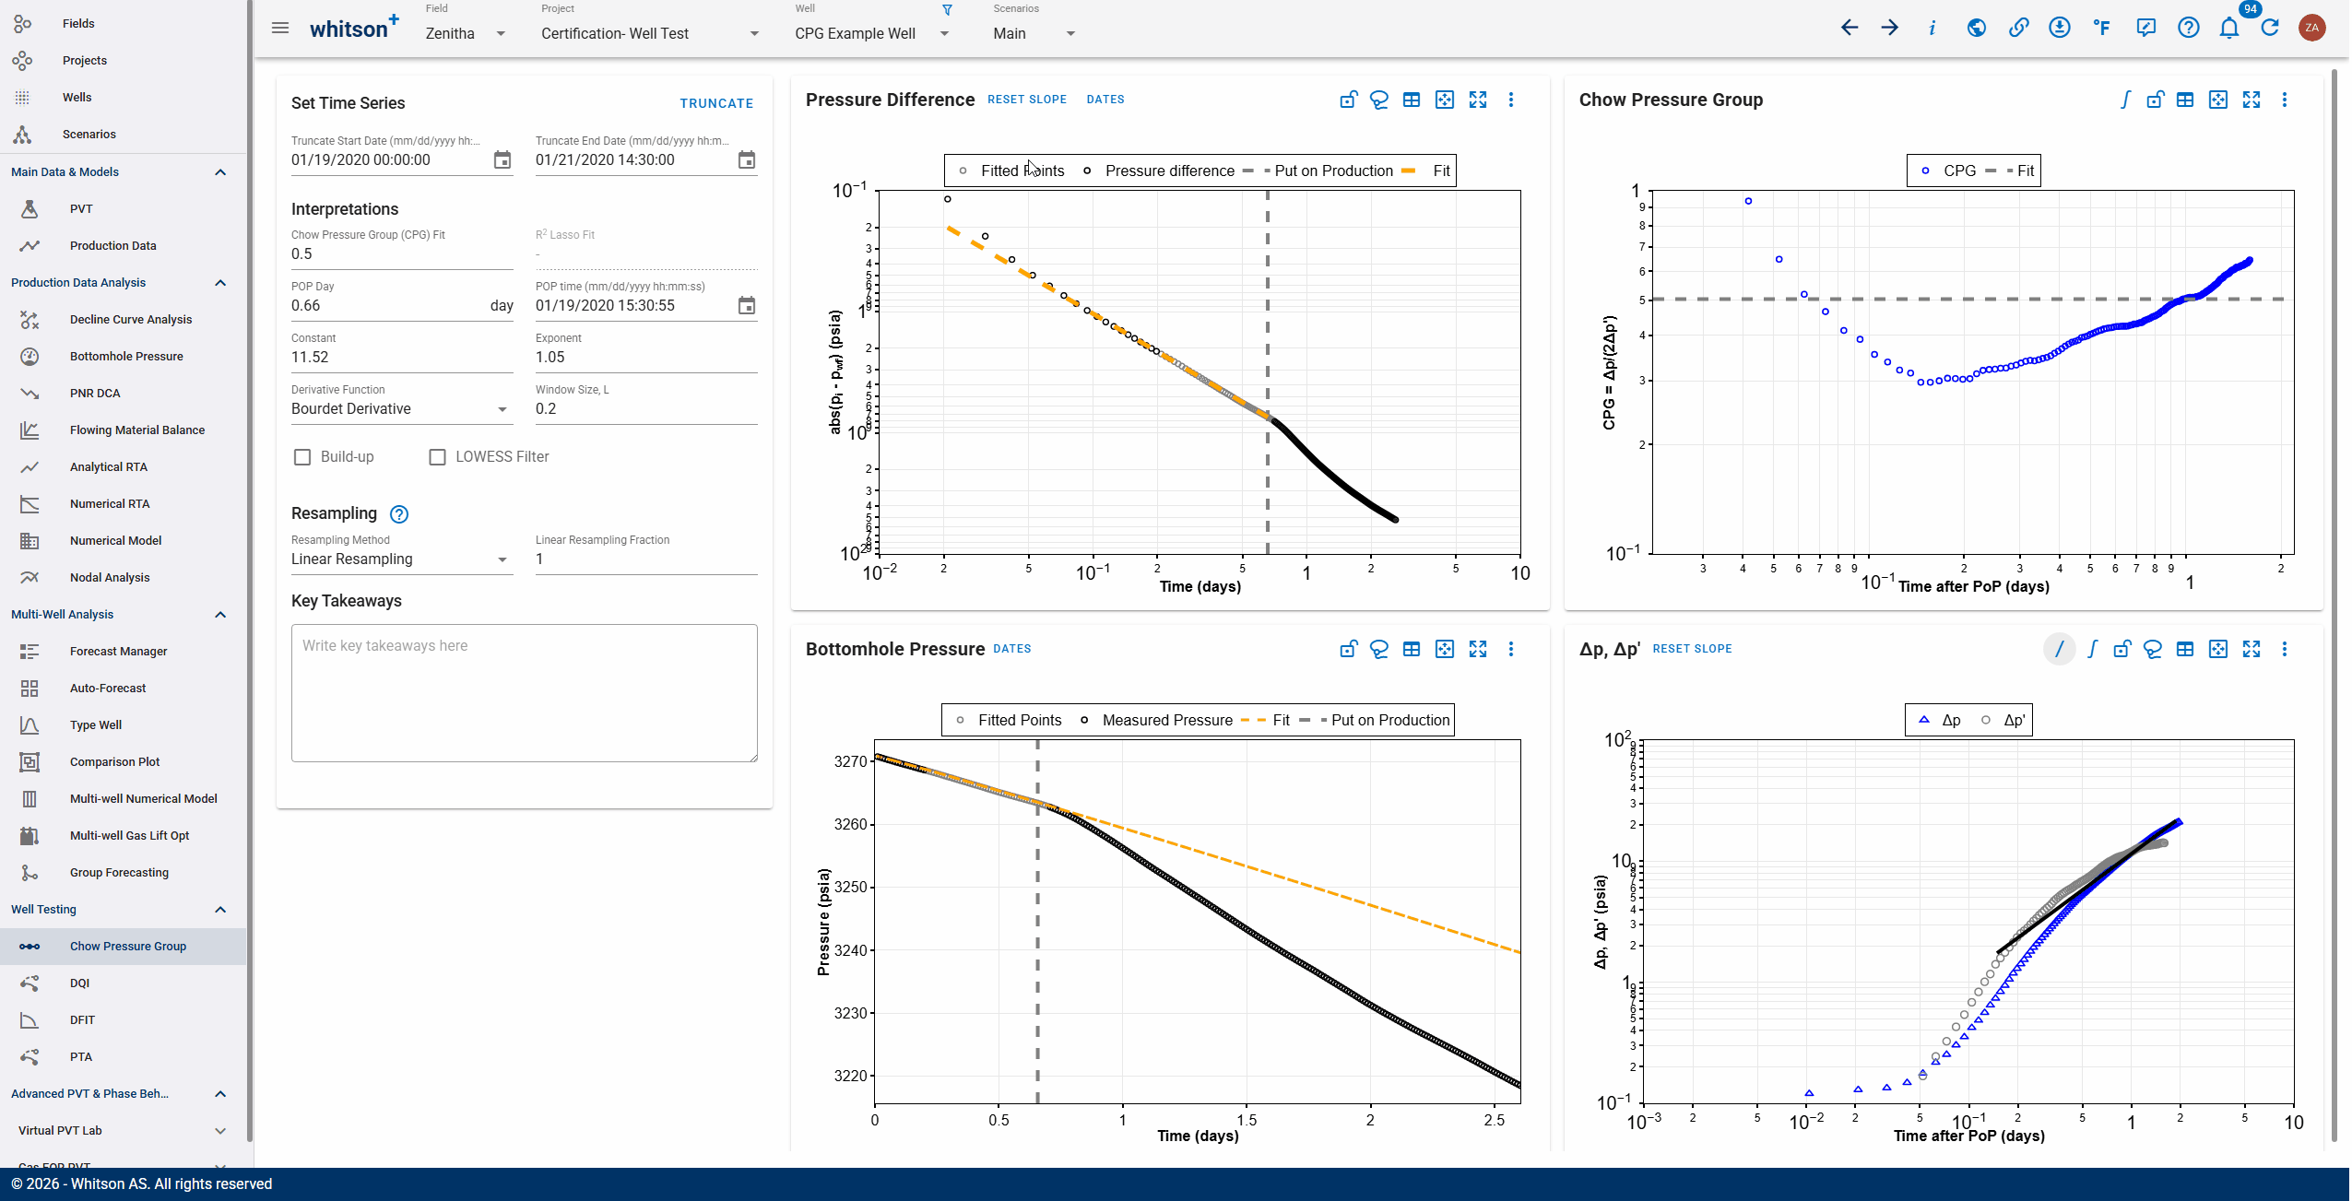The image size is (2352, 1201).
Task: Open table view in Chow Pressure Group
Action: point(2185,100)
